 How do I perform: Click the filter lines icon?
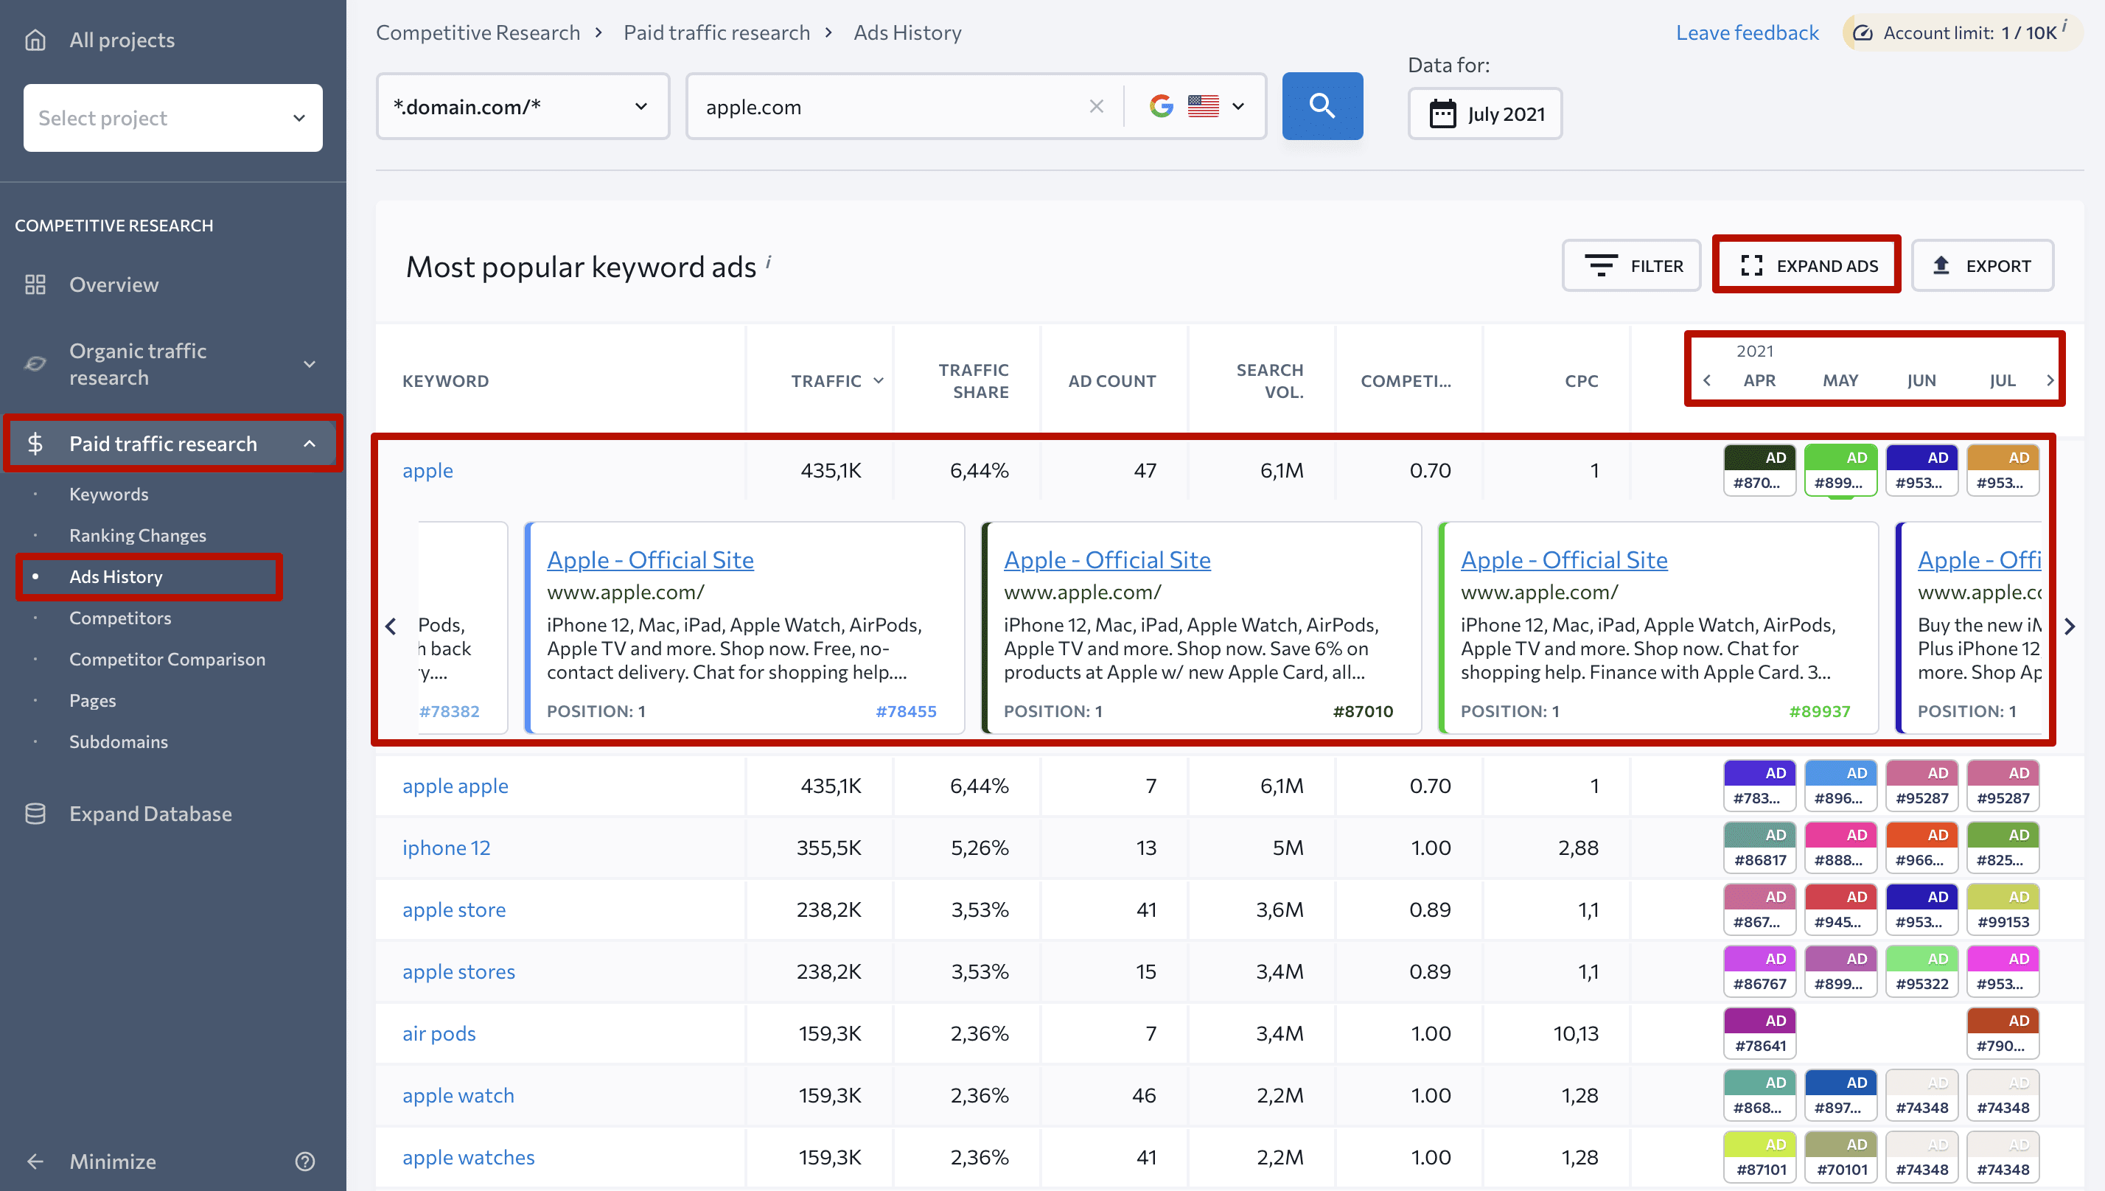tap(1600, 266)
